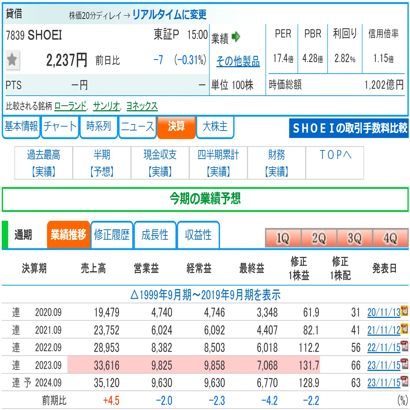Open announcement date 21/11/12

coord(384,330)
